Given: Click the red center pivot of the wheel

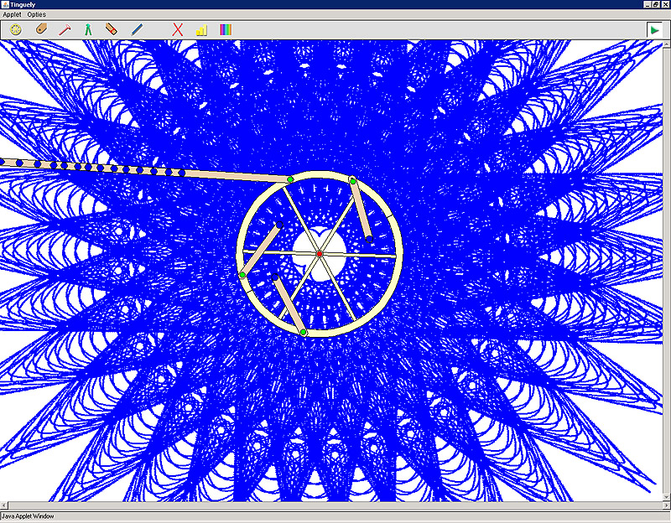Looking at the screenshot, I should (x=320, y=253).
